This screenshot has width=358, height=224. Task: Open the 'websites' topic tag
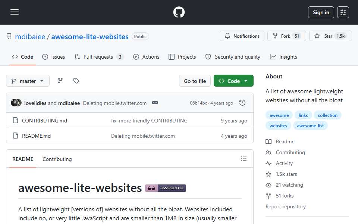coord(278,126)
